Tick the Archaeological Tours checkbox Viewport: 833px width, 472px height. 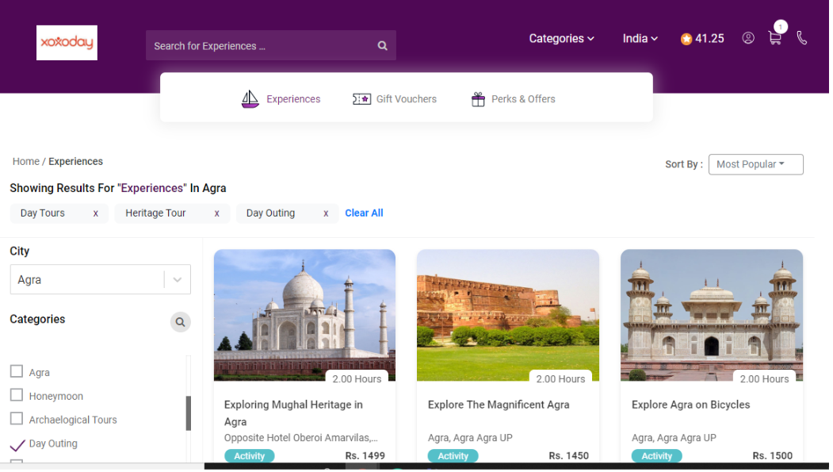(17, 420)
